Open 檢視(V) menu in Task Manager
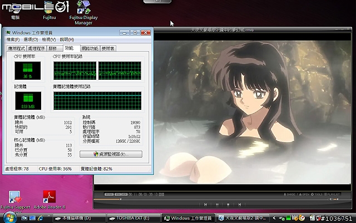This screenshot has width=356, height=223. coord(49,40)
